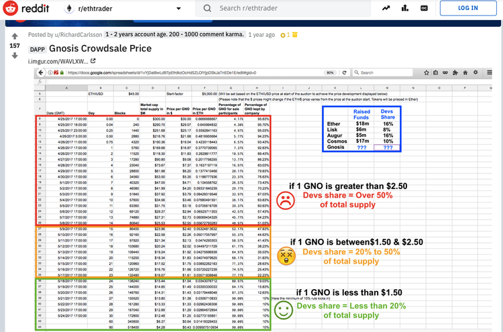This screenshot has width=503, height=332.
Task: Click the LOG IN button
Action: (467, 9)
